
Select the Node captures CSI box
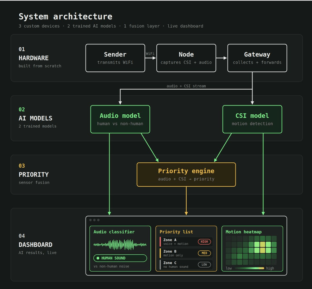[186, 58]
